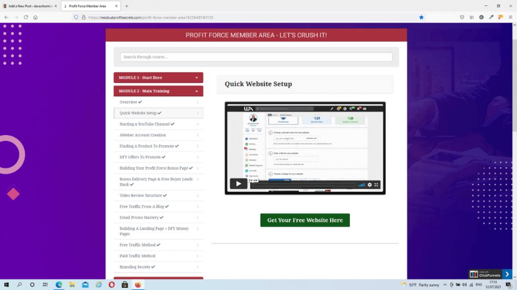Close the Add a New Post tab
The image size is (517, 290).
pos(56,6)
